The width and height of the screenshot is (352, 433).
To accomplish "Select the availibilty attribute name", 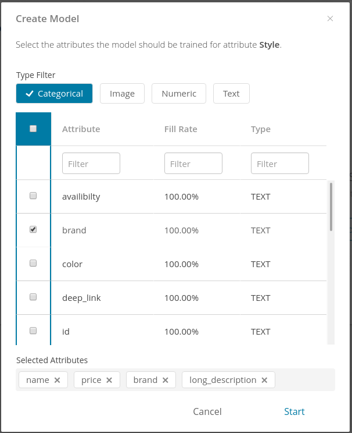I will (x=81, y=197).
